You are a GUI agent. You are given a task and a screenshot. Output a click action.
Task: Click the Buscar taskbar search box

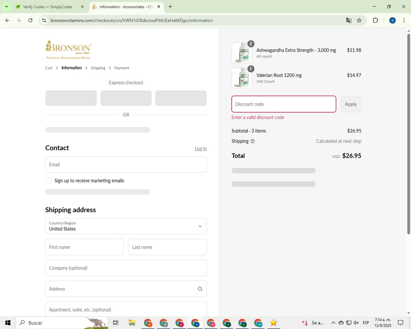click(x=62, y=323)
